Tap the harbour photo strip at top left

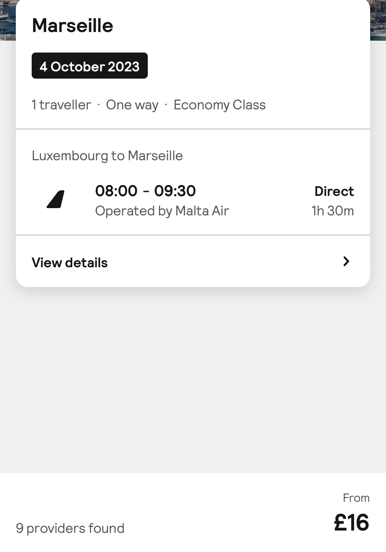click(x=8, y=20)
